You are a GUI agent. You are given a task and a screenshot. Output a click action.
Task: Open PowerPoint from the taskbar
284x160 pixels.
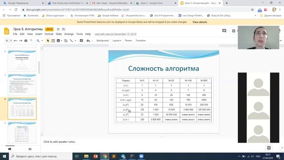tap(95, 156)
